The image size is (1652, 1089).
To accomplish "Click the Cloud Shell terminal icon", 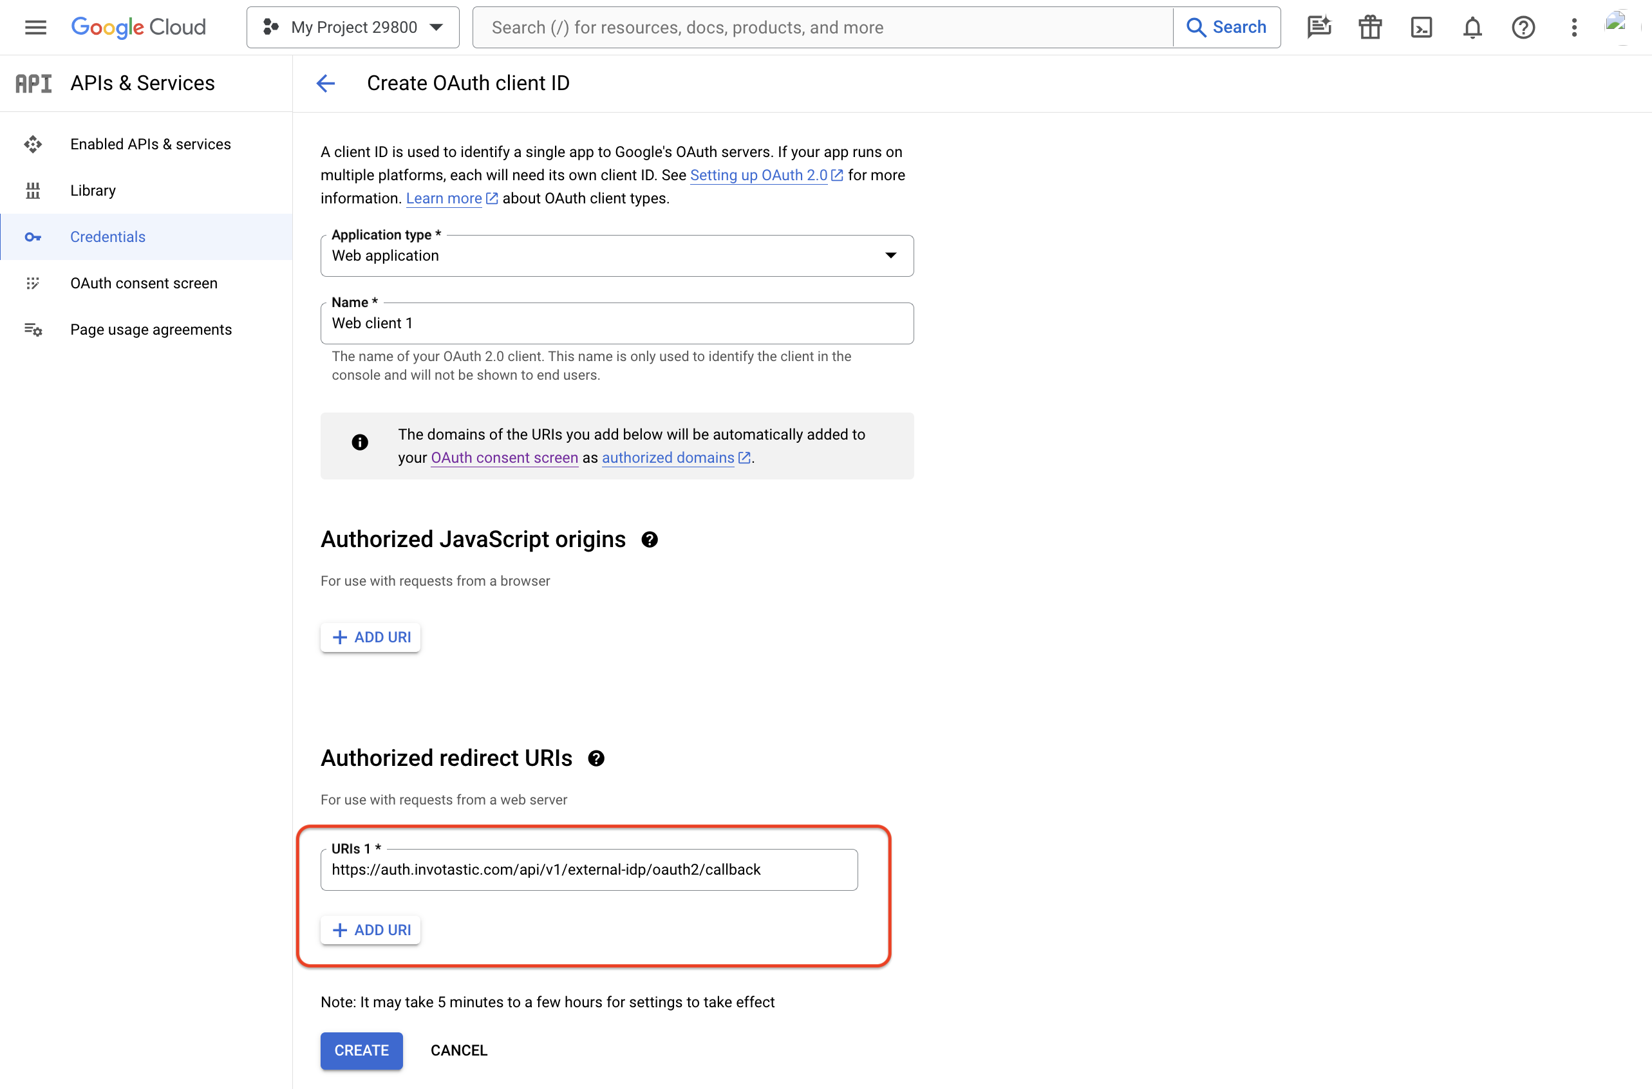I will [x=1420, y=27].
